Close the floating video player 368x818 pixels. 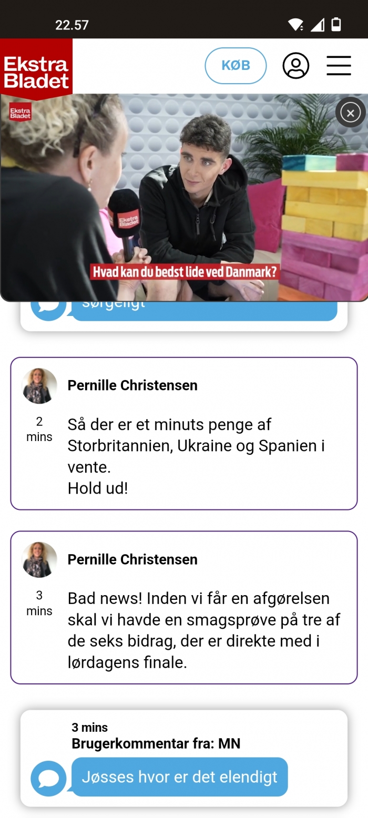click(x=351, y=112)
